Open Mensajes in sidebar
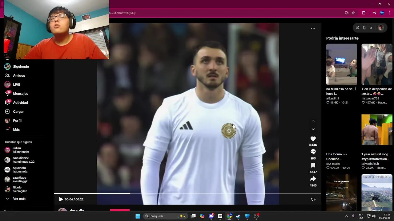Image resolution: width=394 pixels, height=221 pixels. pyautogui.click(x=21, y=94)
